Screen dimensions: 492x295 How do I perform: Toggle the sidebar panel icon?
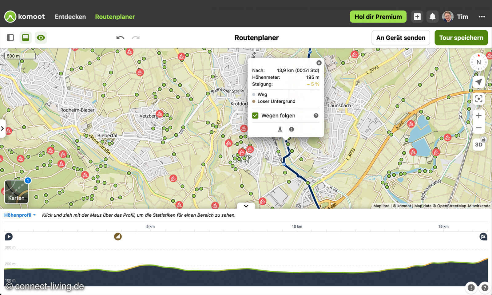pos(10,37)
